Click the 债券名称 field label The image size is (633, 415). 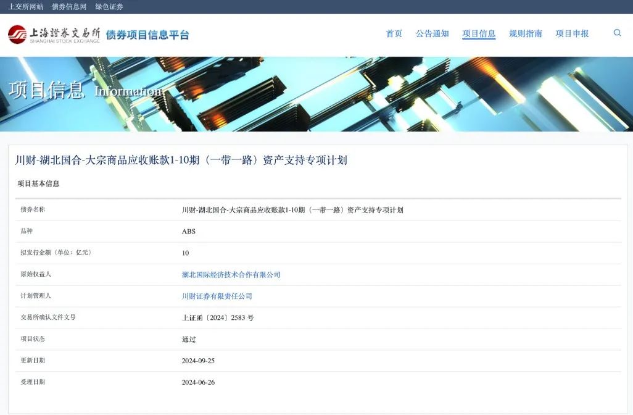(x=33, y=209)
